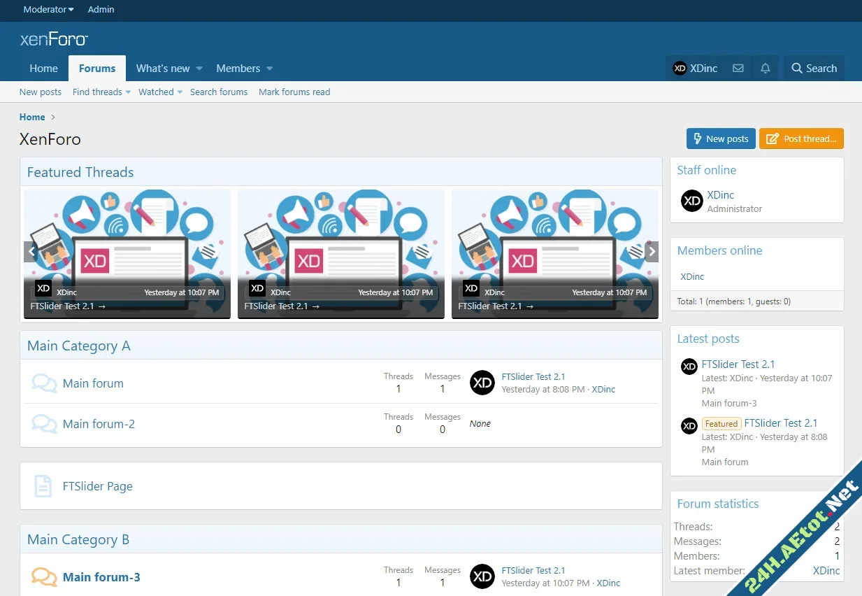862x596 pixels.
Task: Click XDinc avatar in Staff online
Action: pyautogui.click(x=692, y=201)
